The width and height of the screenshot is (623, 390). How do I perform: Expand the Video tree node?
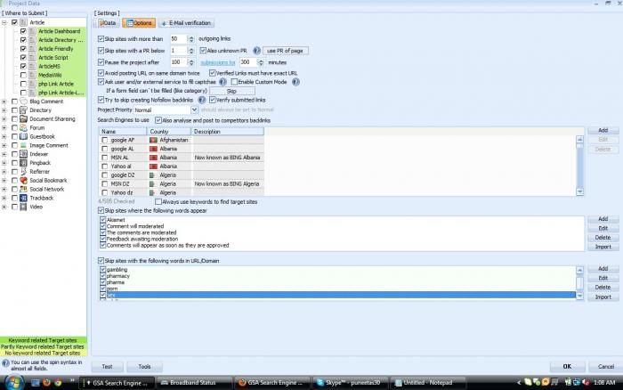[x=4, y=207]
